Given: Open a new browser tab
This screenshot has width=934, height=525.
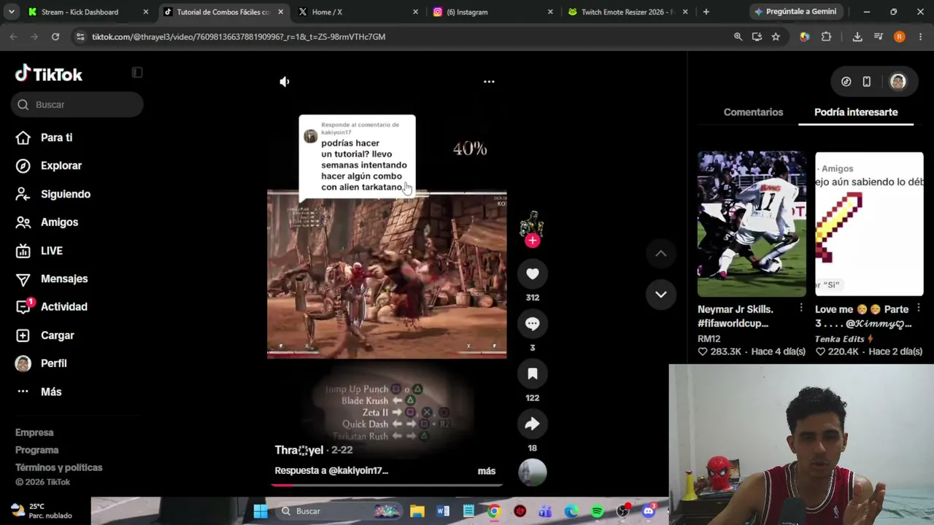Looking at the screenshot, I should [x=706, y=12].
